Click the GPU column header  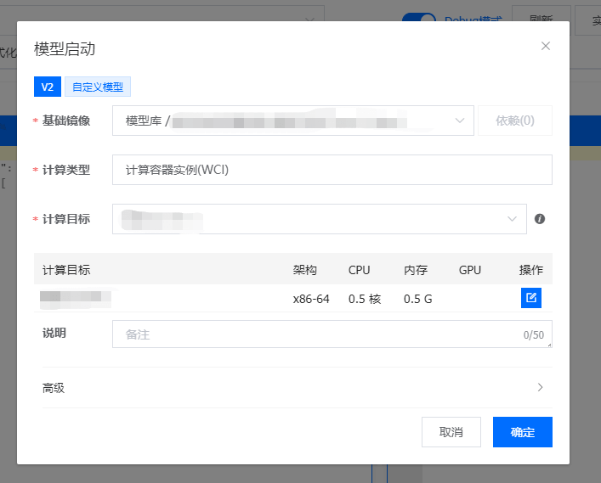(x=470, y=270)
